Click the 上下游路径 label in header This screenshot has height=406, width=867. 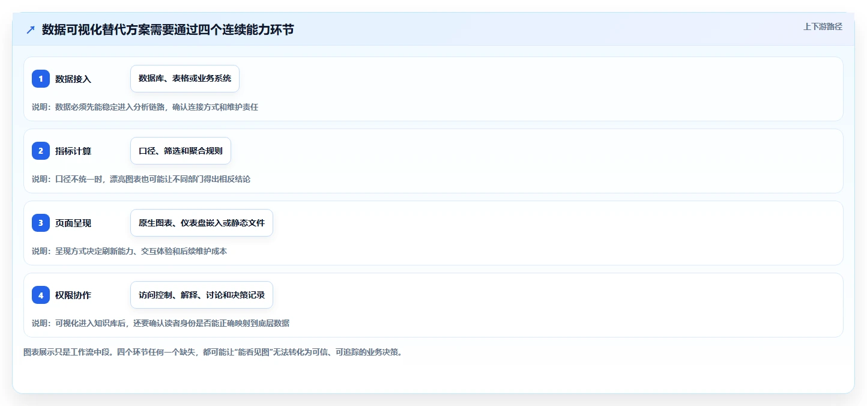pyautogui.click(x=823, y=26)
